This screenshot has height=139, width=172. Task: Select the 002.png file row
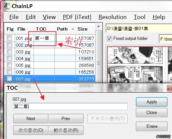[x=50, y=45]
